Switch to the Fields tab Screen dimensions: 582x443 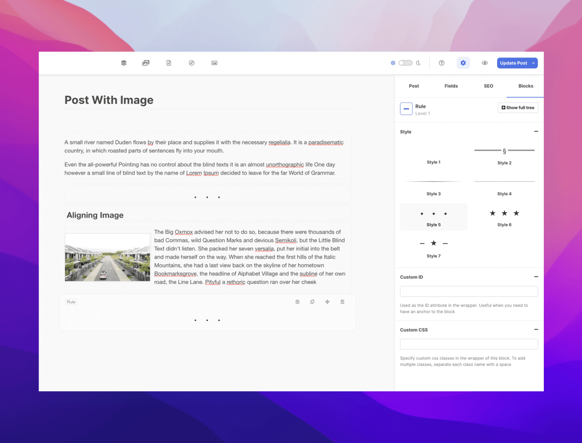pyautogui.click(x=451, y=86)
